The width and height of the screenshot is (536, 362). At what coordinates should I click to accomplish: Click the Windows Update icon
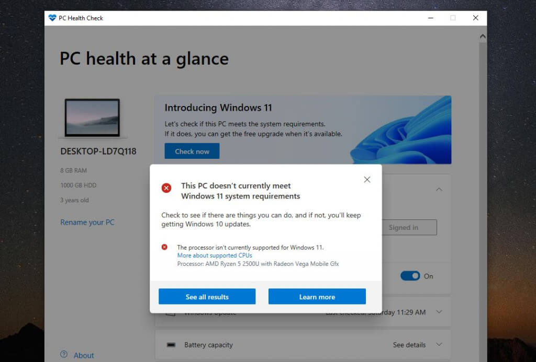170,313
